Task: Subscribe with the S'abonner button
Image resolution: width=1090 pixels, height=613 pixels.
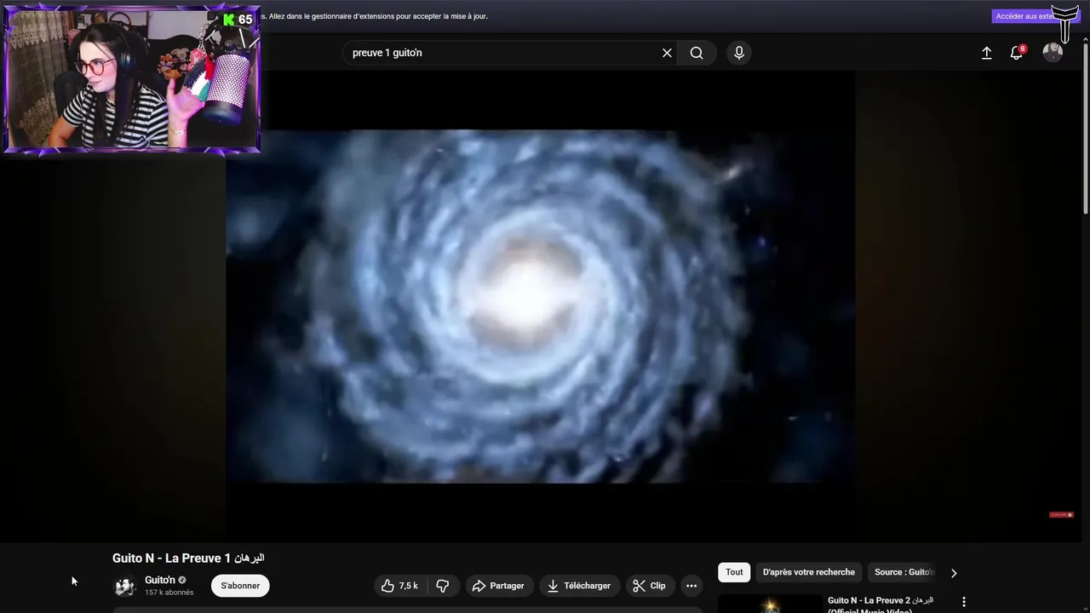Action: tap(240, 586)
